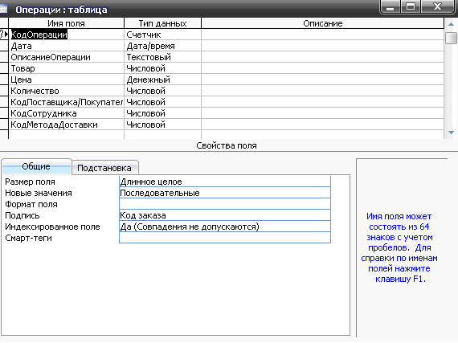The image size is (458, 343).
Task: Open Индексированное поле value dropdown
Action: point(225,227)
